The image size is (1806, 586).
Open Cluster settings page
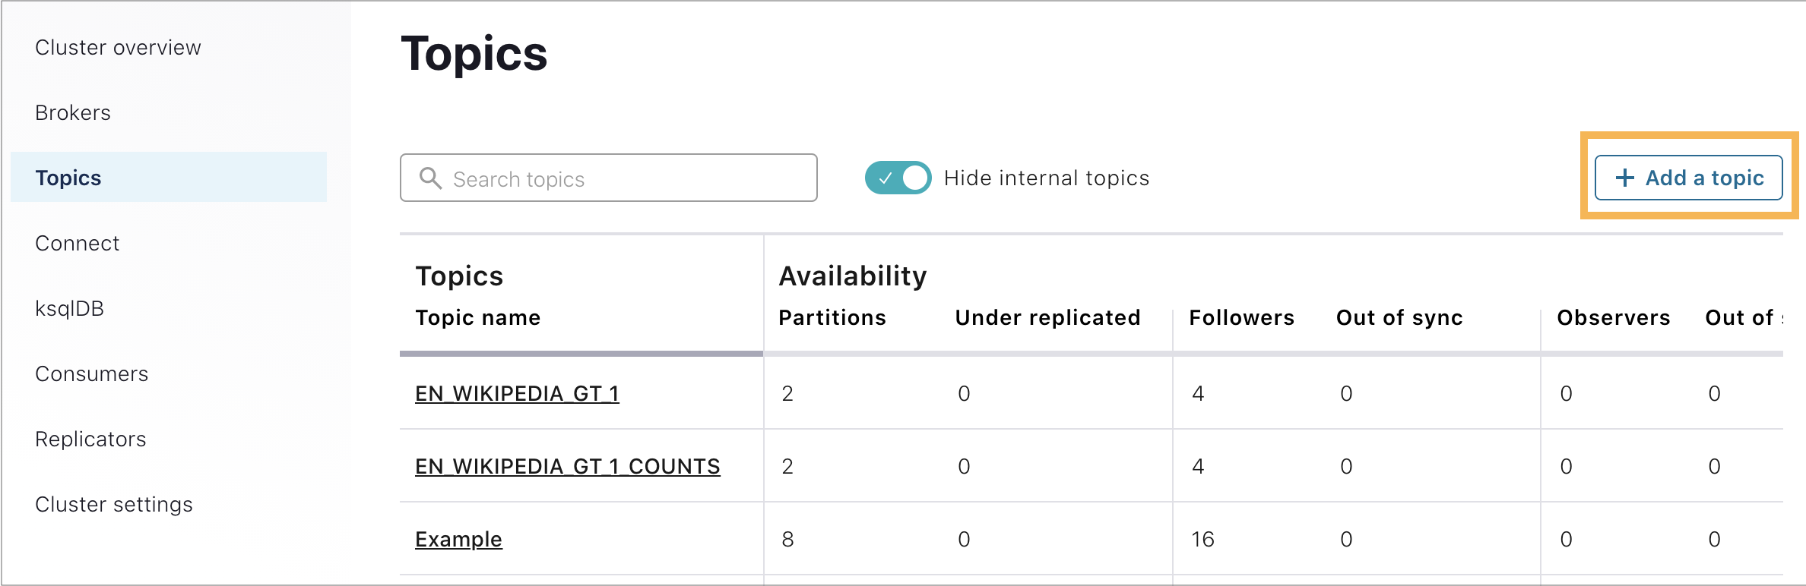click(x=113, y=505)
